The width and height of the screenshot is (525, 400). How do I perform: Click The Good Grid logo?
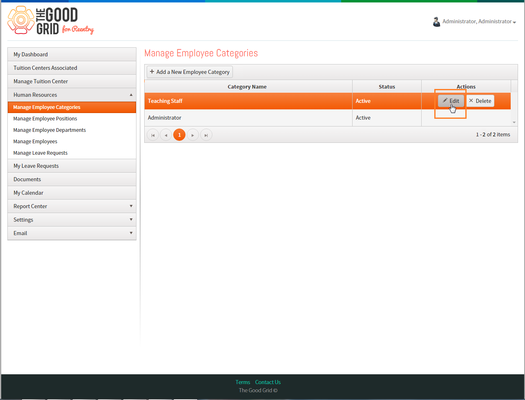pyautogui.click(x=51, y=20)
